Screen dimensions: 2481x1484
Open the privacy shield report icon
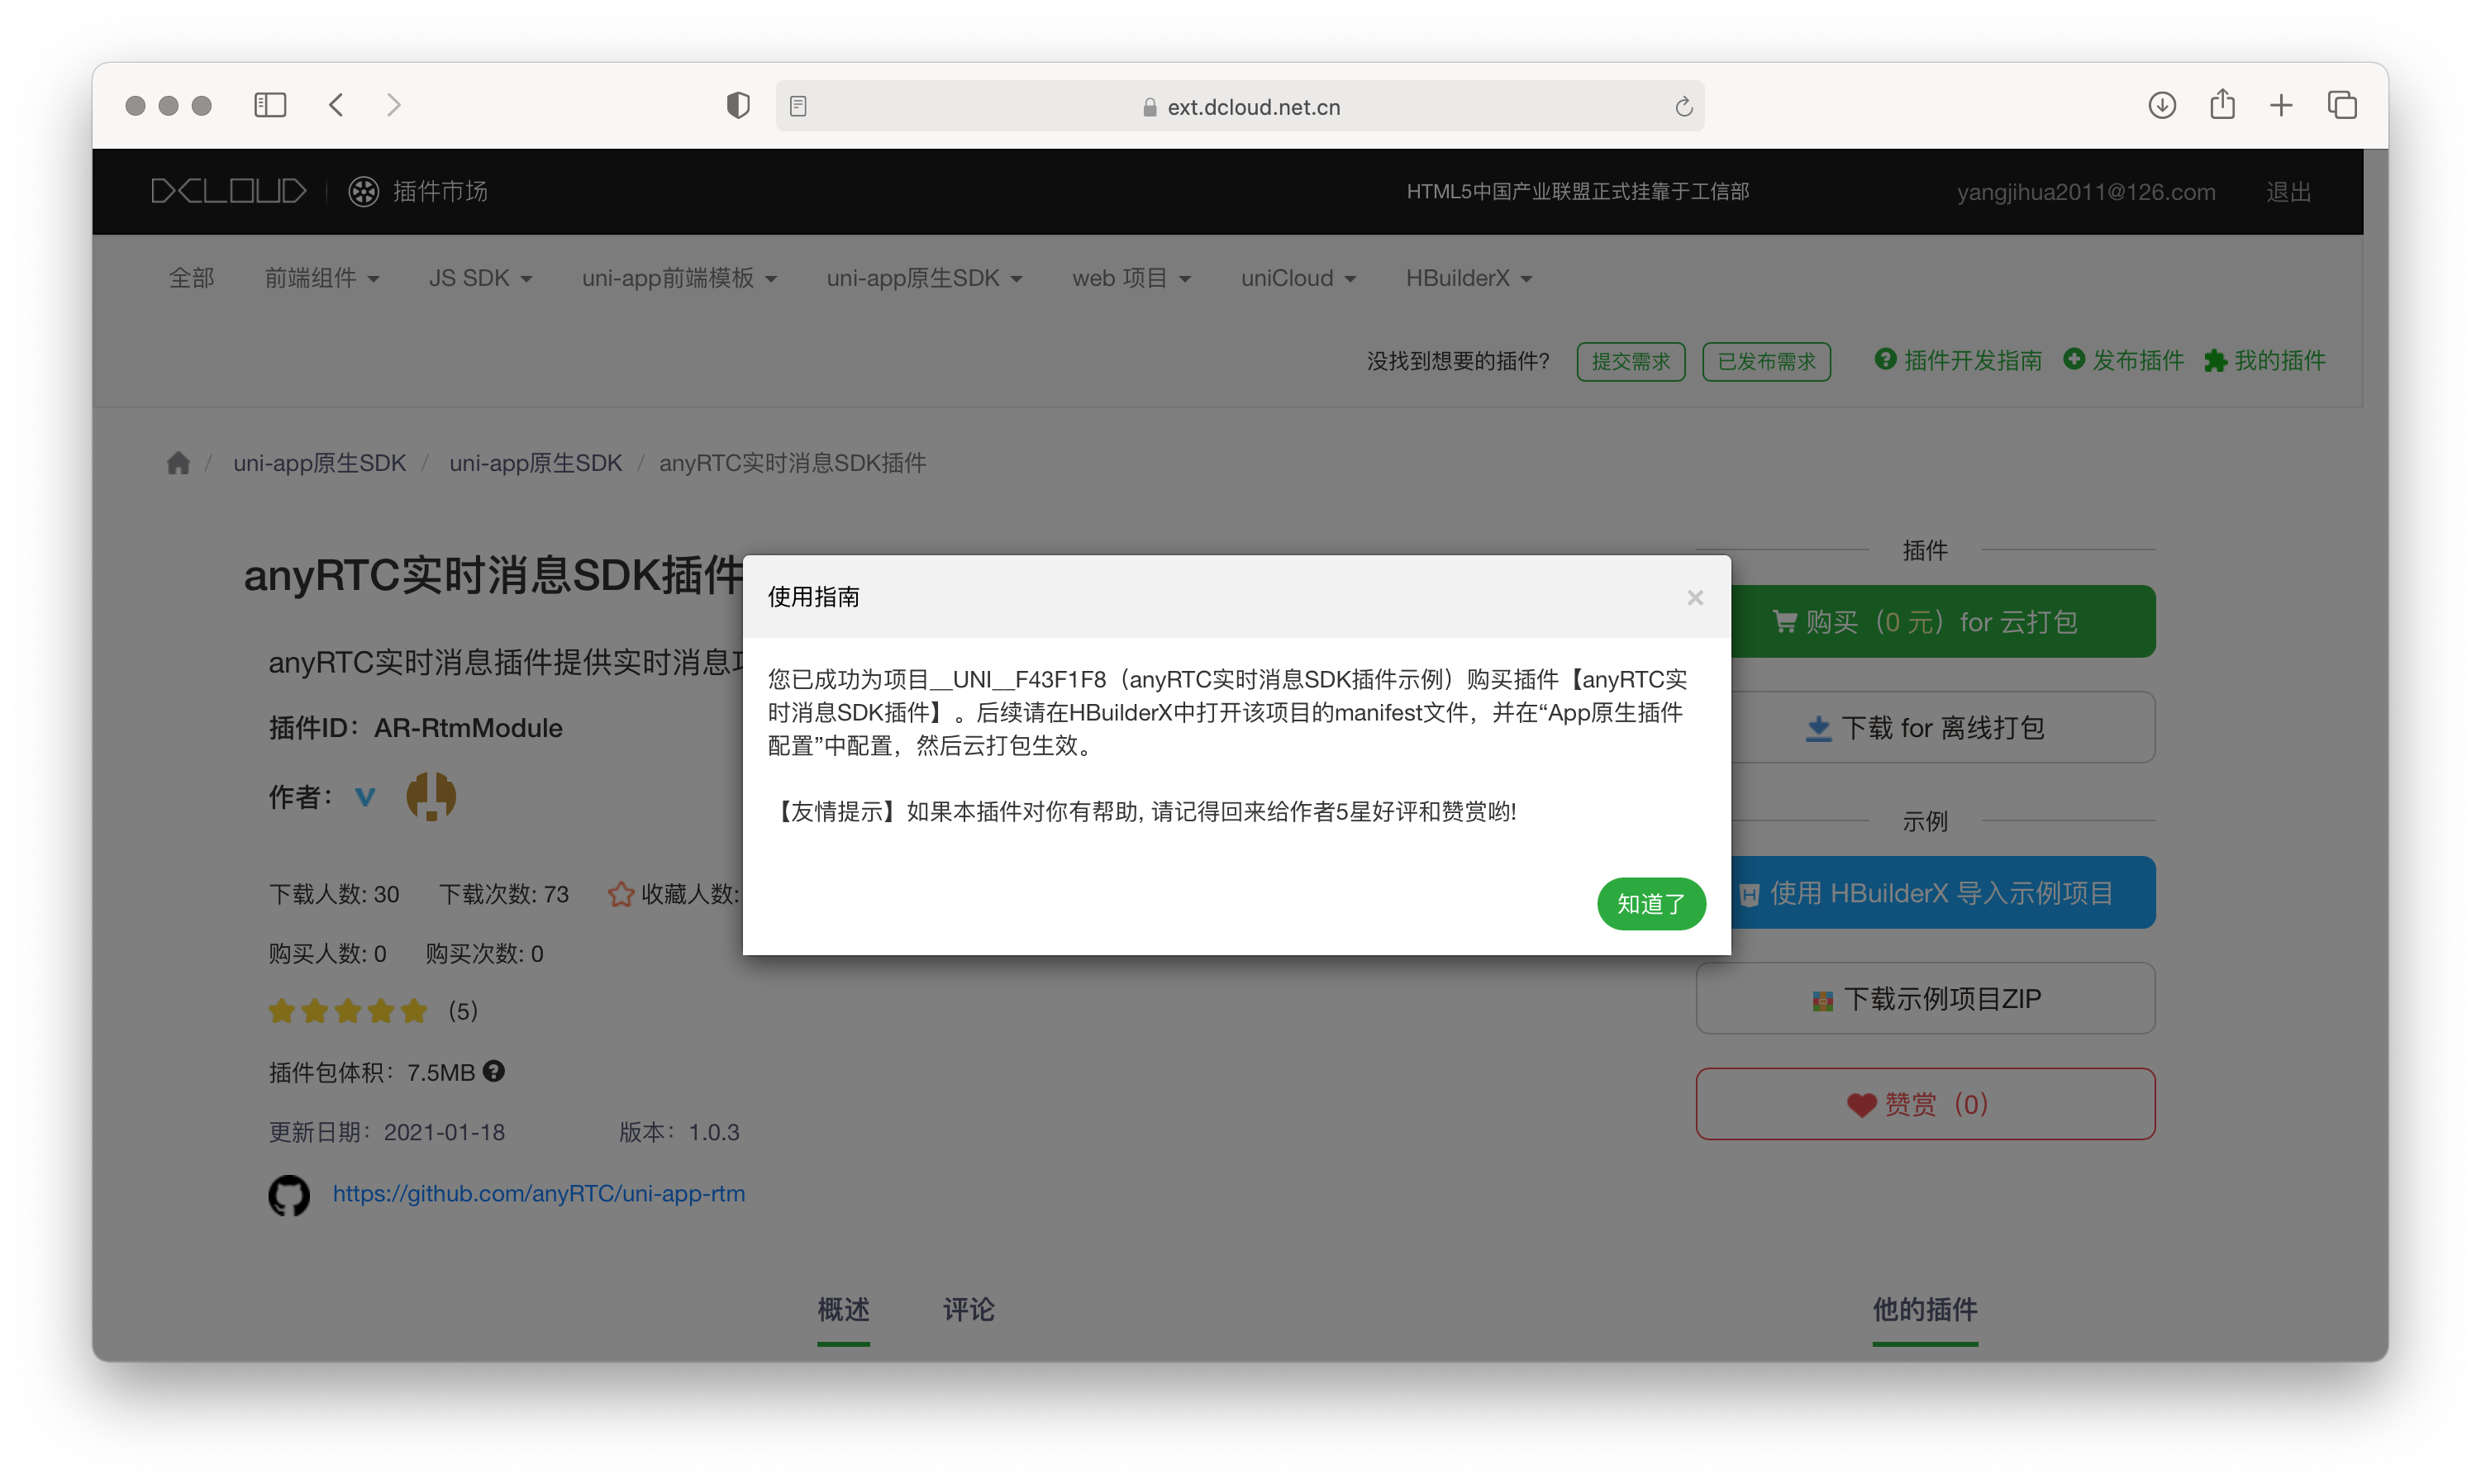738,105
